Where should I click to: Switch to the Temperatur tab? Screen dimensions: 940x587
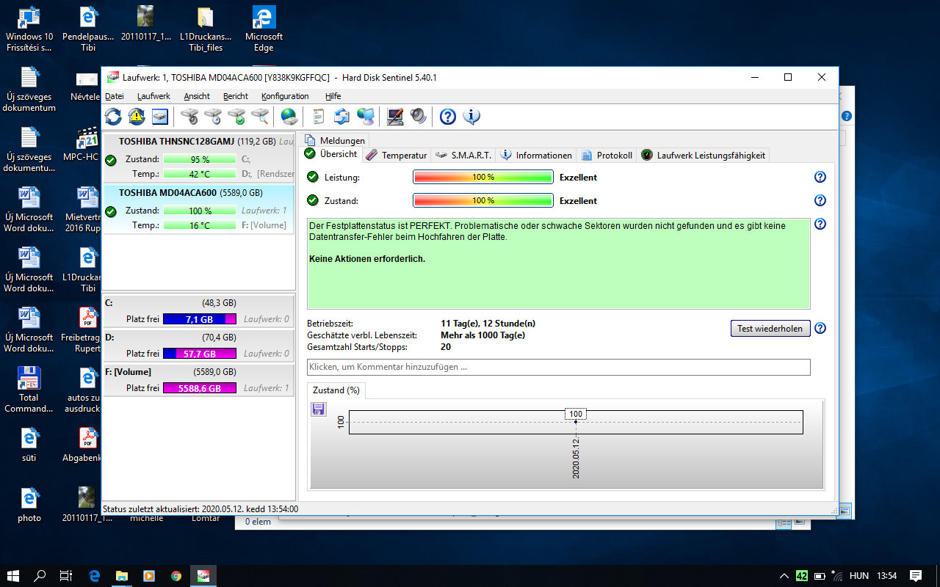click(x=397, y=155)
